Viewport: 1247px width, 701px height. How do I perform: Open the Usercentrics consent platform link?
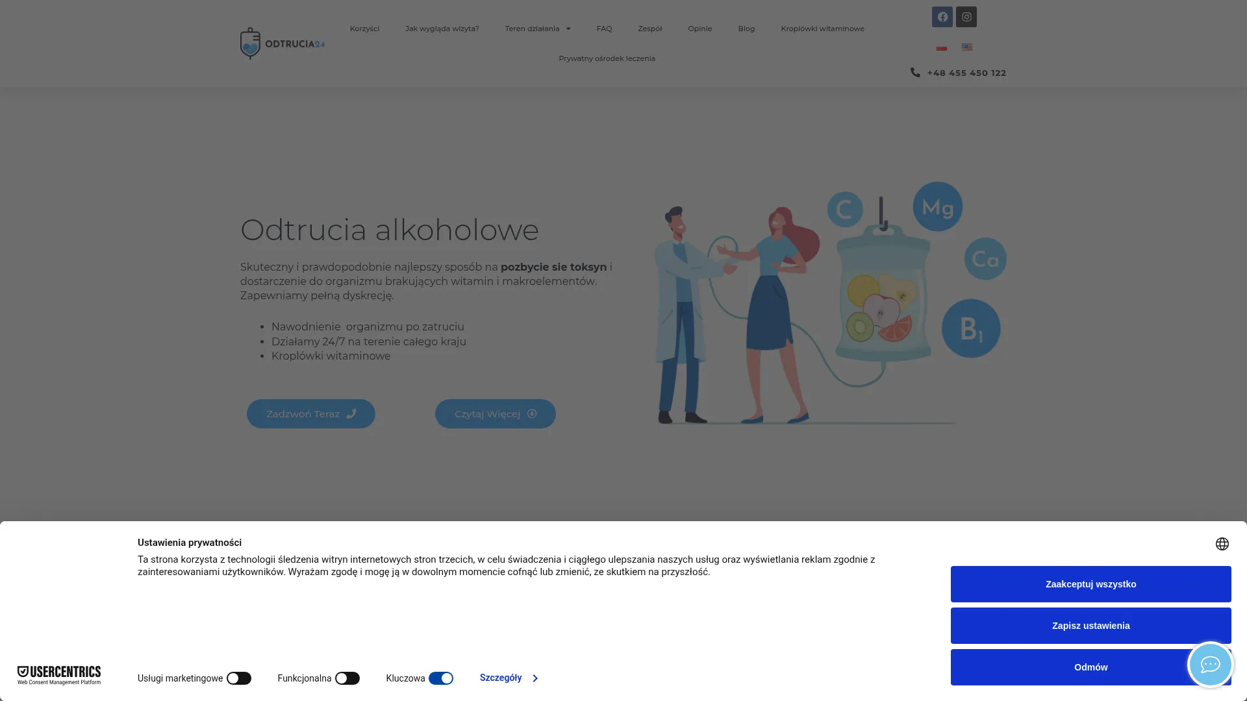58,675
